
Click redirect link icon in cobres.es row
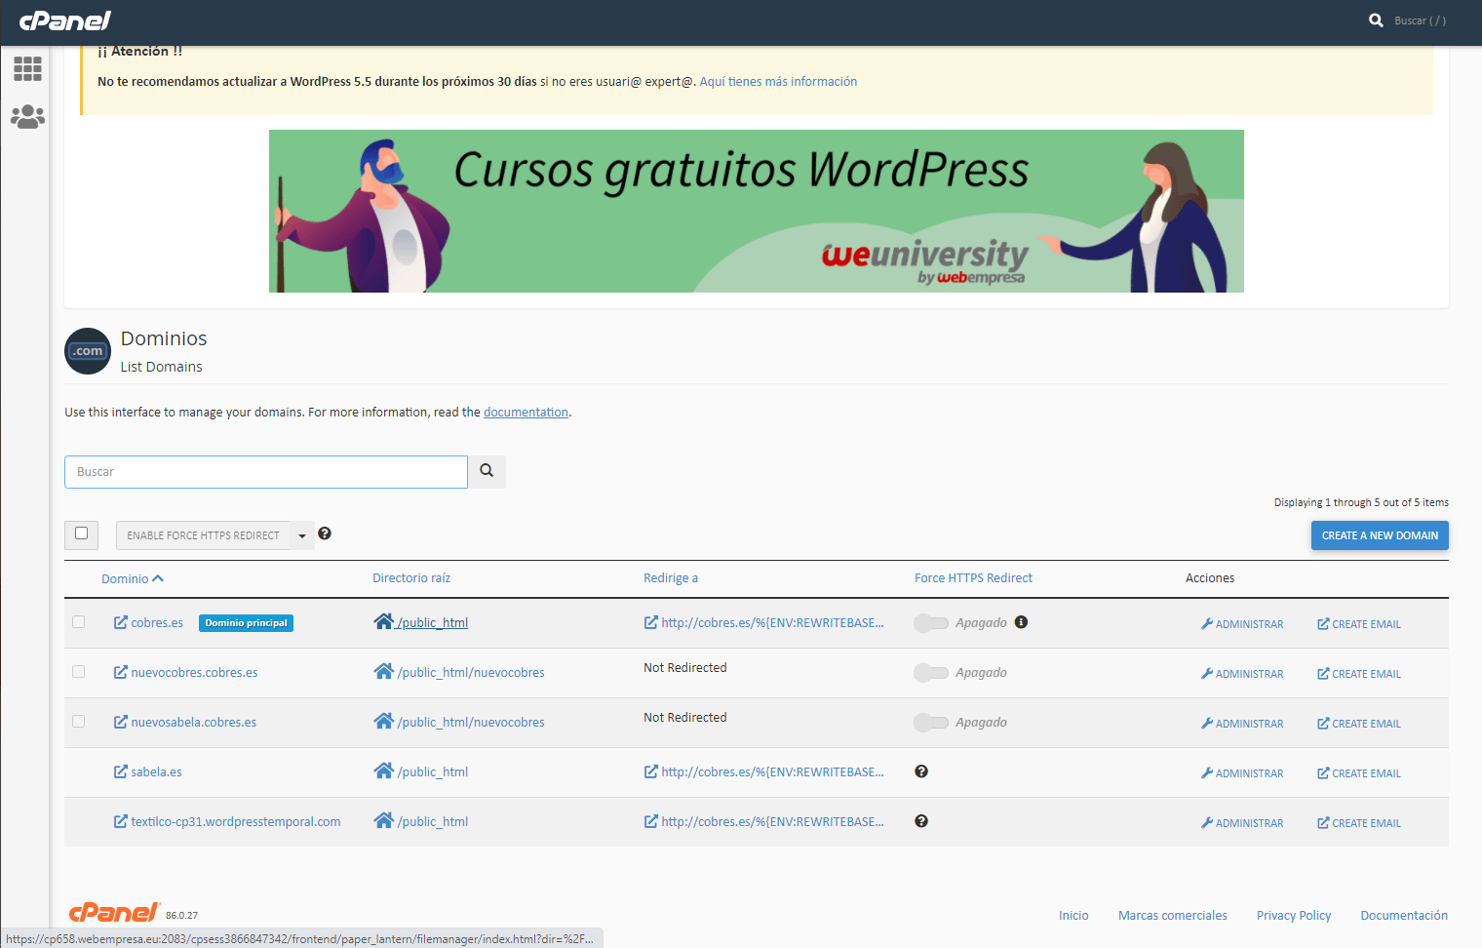point(650,622)
